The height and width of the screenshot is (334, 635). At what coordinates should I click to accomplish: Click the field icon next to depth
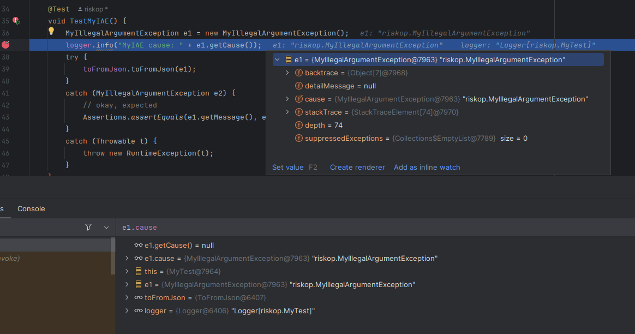click(299, 126)
